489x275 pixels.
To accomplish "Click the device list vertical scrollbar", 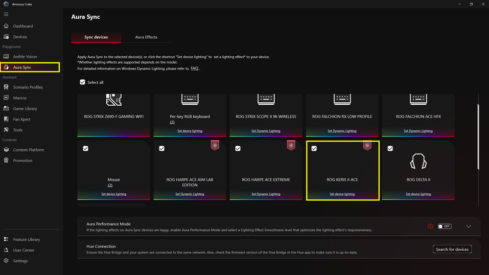I will (x=478, y=137).
